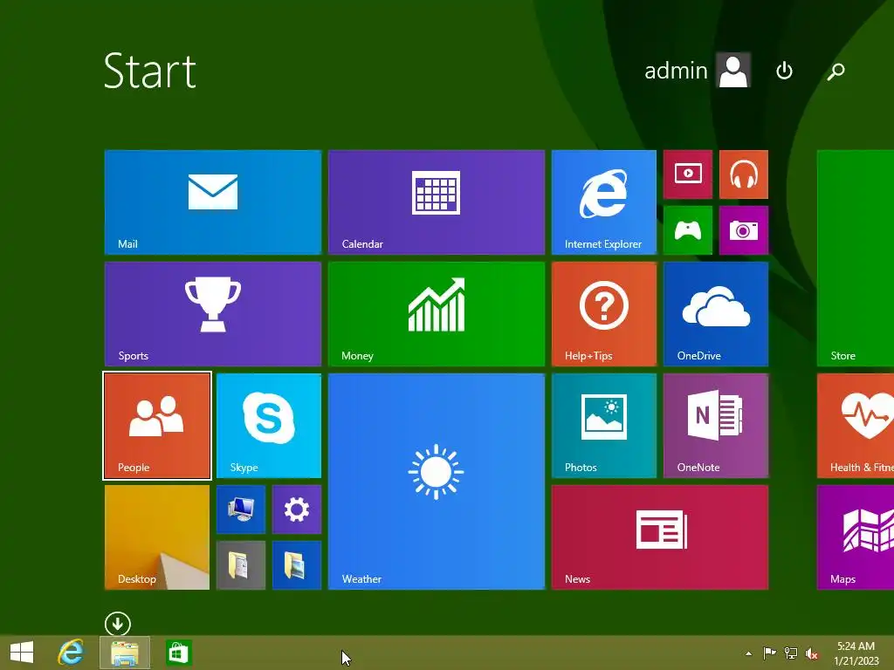
Task: Show hidden tray icons arrow
Action: point(748,653)
